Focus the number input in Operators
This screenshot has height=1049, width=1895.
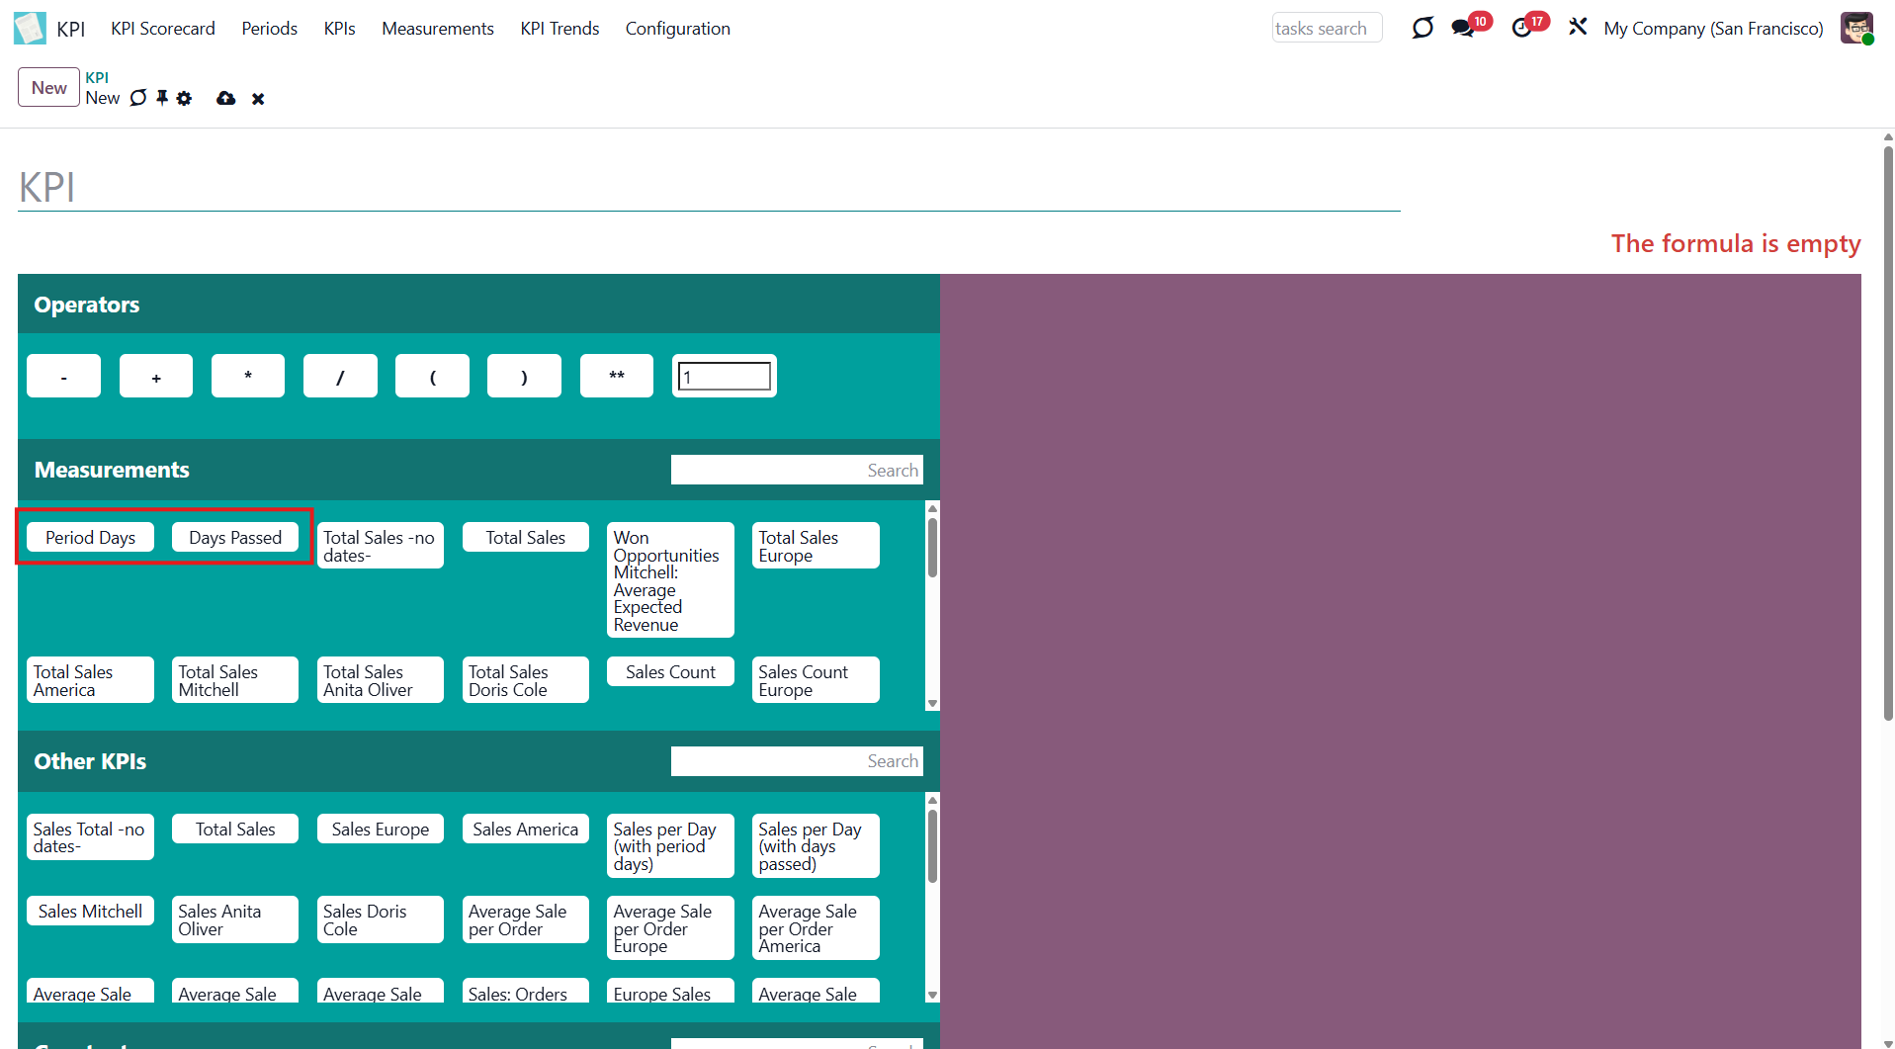tap(725, 376)
